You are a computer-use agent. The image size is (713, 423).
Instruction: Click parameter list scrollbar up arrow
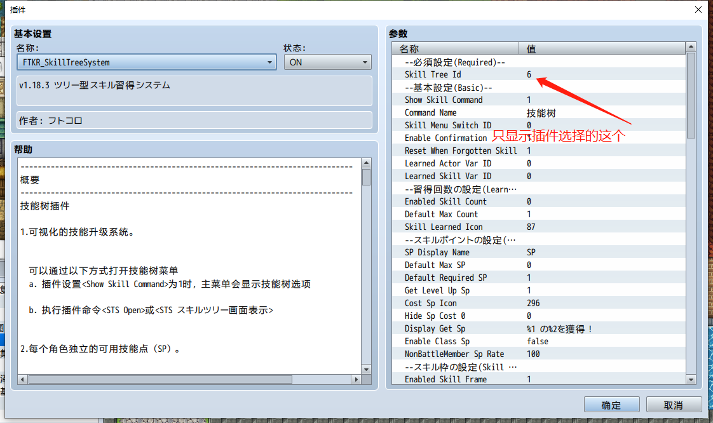point(691,47)
